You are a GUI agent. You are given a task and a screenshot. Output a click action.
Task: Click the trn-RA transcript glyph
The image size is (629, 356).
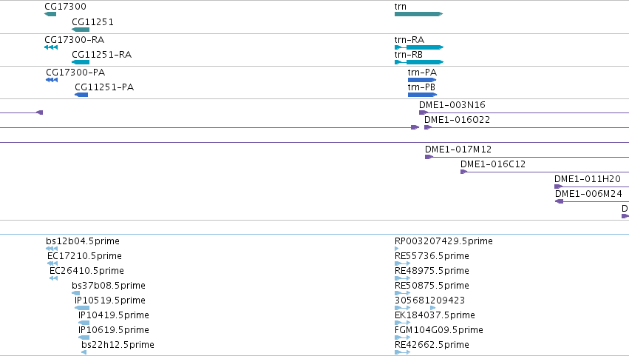pyautogui.click(x=419, y=47)
